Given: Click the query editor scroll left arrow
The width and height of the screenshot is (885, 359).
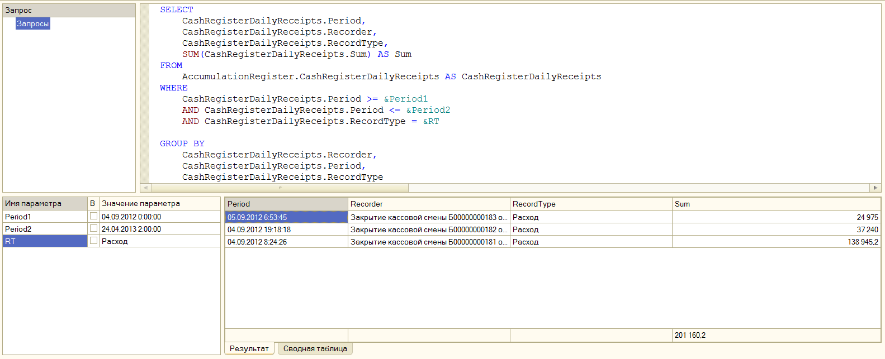Looking at the screenshot, I should click(x=145, y=188).
